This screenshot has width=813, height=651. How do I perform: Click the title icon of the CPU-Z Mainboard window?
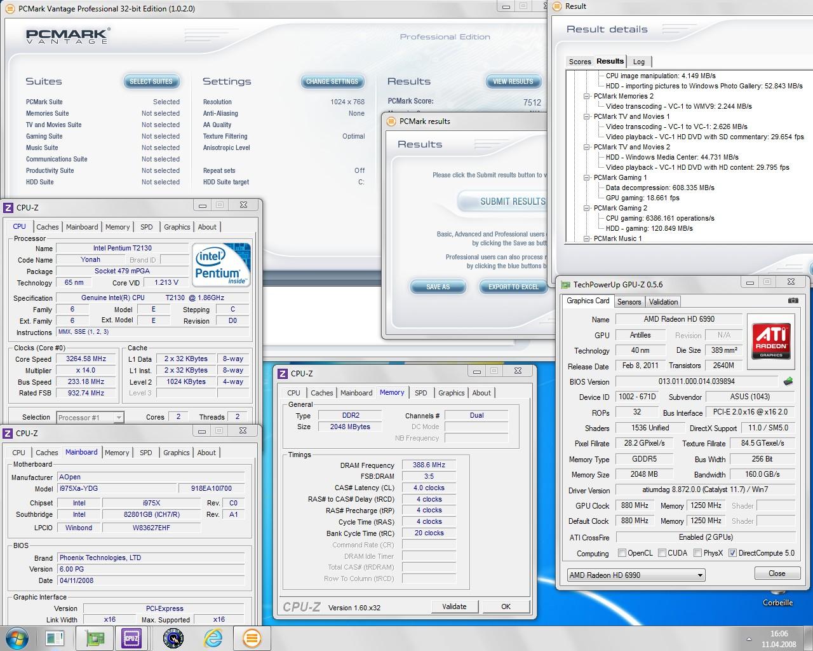click(8, 434)
